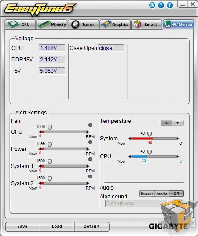Click Power fan threshold slider handle
Screen dimensions: 198x236
click(x=50, y=144)
